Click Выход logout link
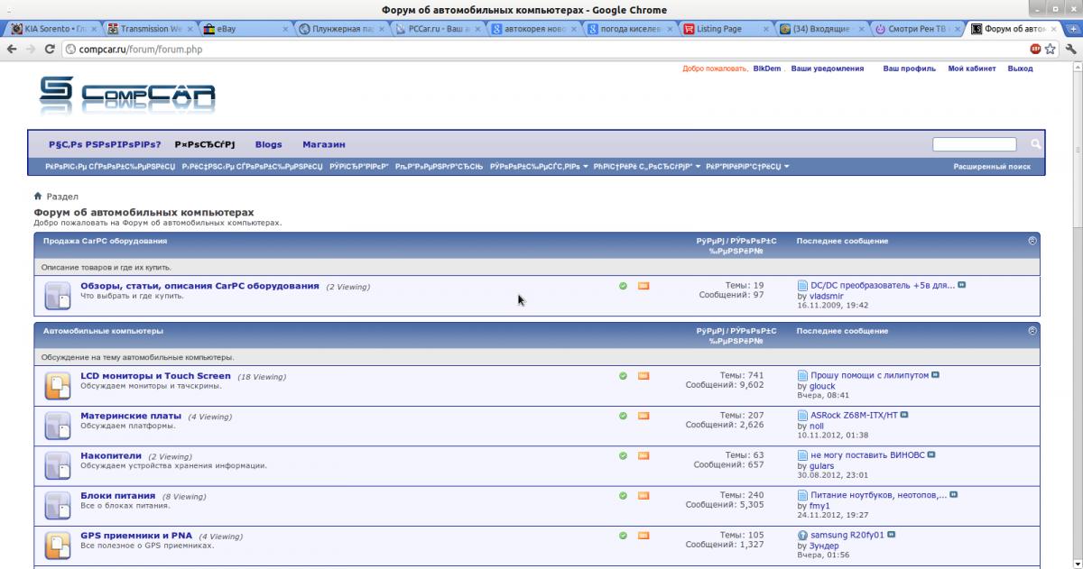 [1020, 69]
